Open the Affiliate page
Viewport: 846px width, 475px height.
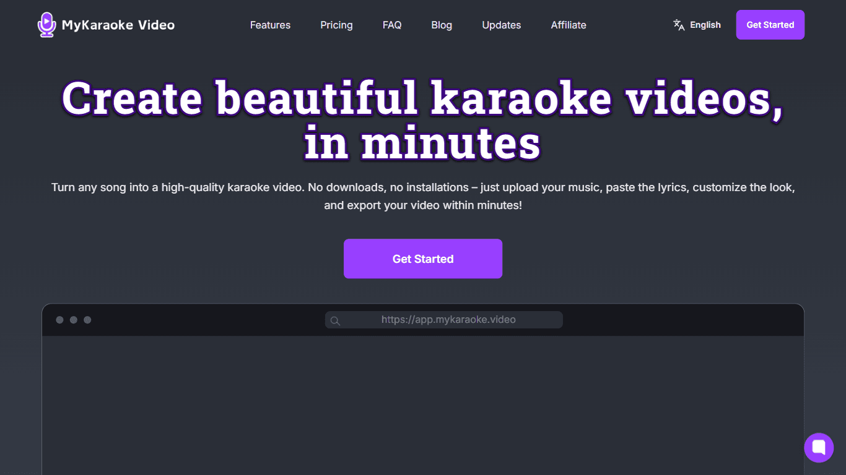click(569, 25)
